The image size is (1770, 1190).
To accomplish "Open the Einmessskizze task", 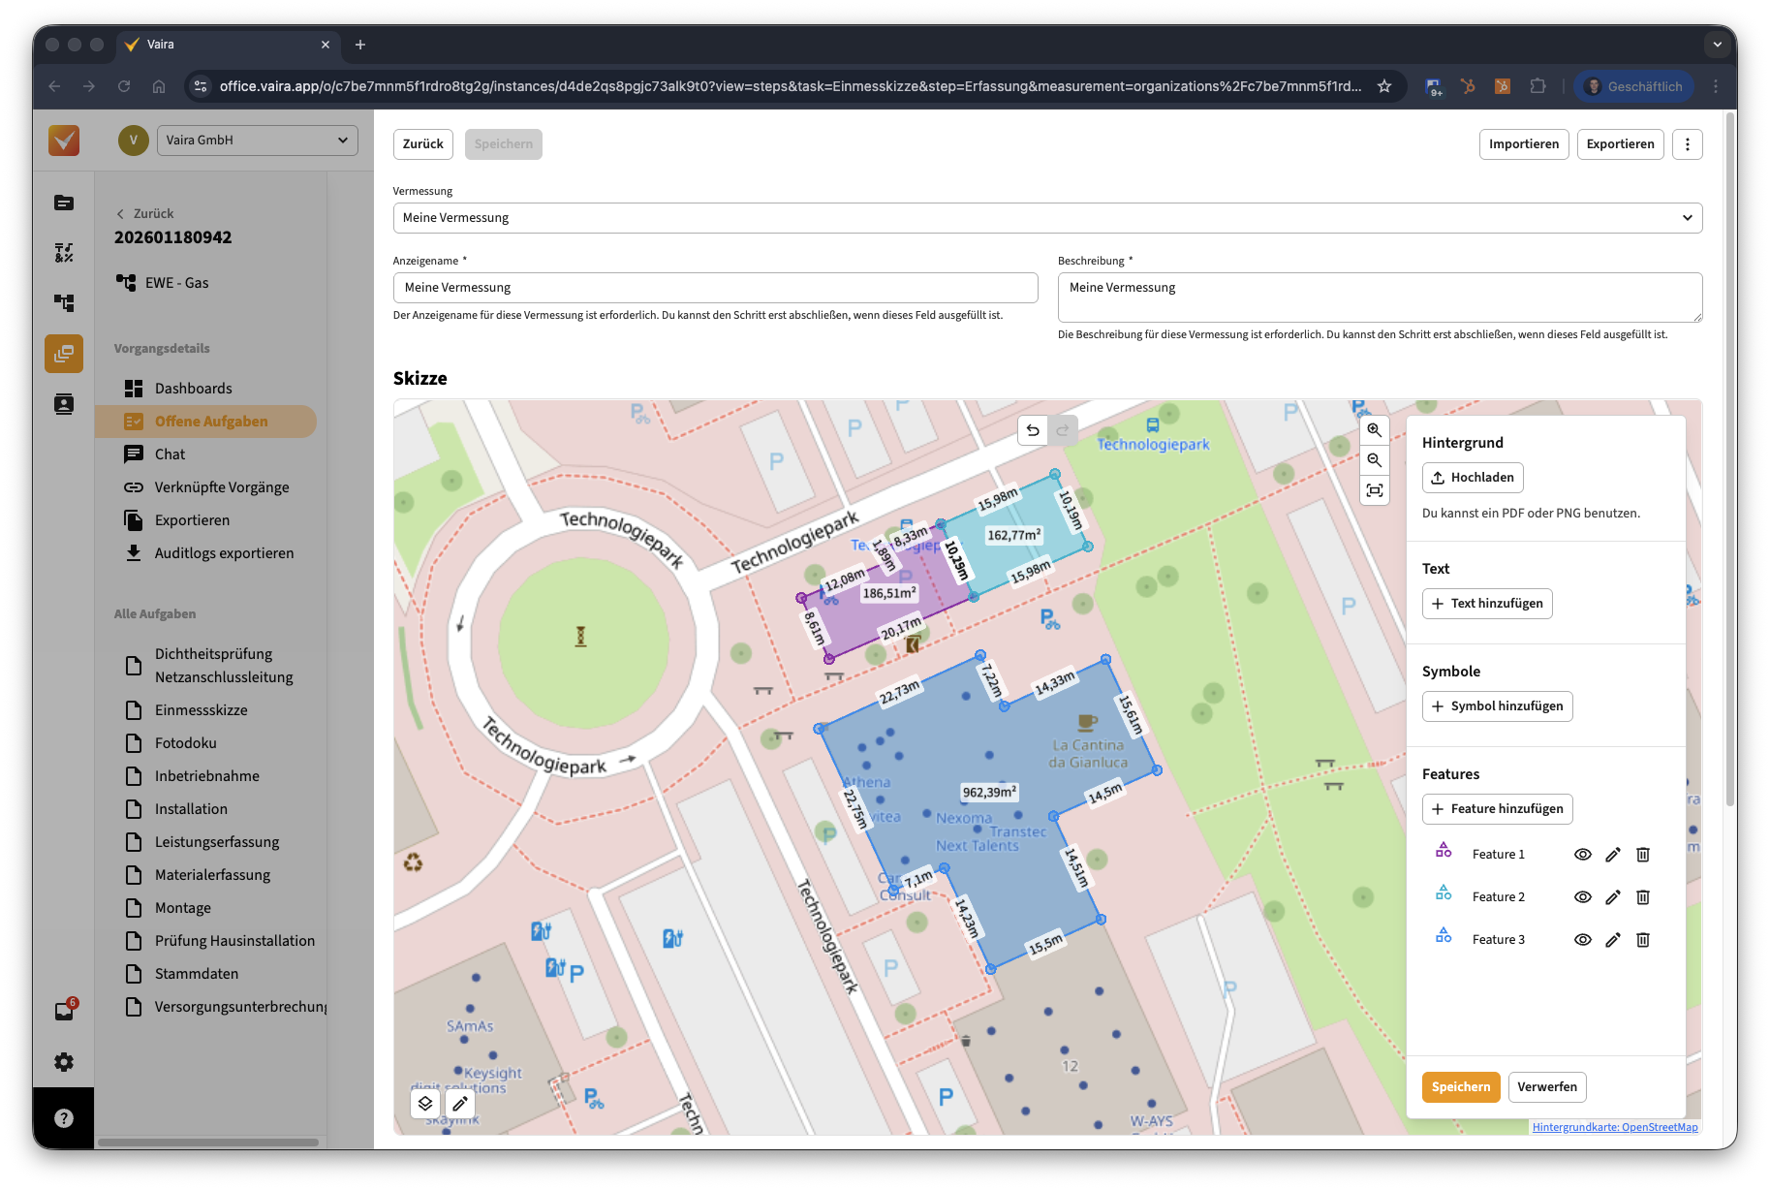I will (201, 710).
